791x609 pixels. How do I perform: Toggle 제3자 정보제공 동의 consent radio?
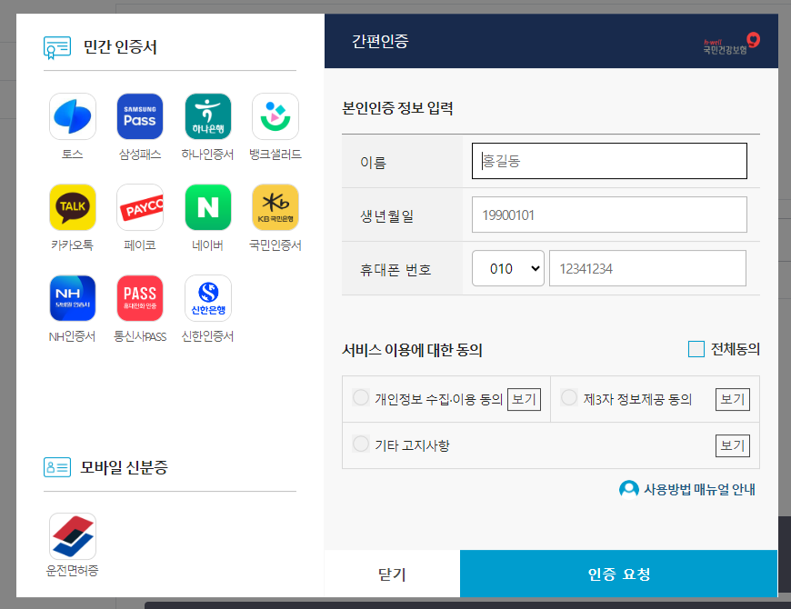(569, 397)
